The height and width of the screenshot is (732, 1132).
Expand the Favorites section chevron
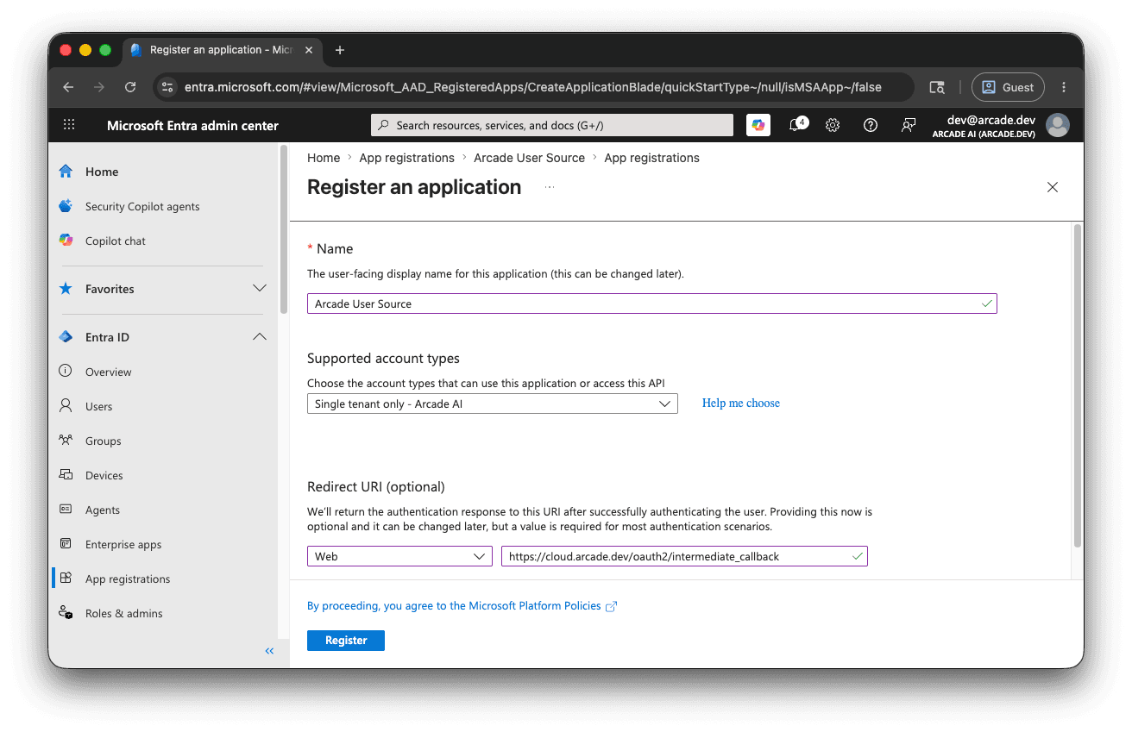point(259,289)
